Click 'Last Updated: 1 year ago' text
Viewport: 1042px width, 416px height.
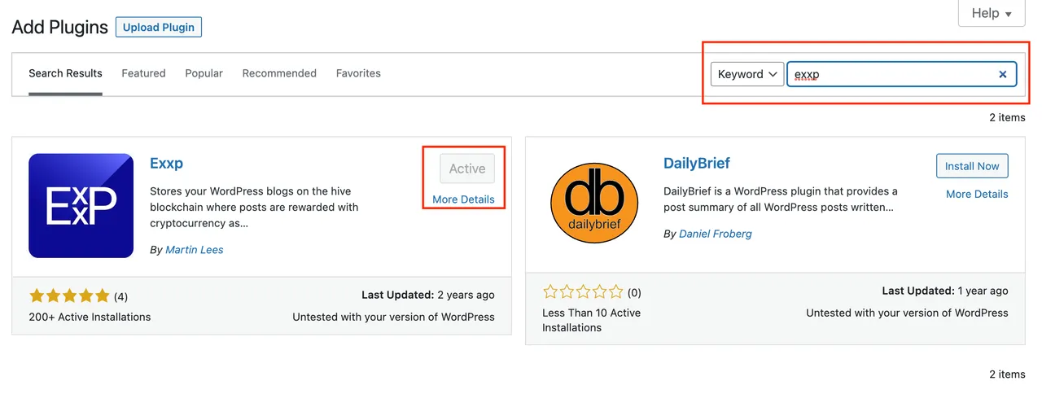pyautogui.click(x=945, y=291)
